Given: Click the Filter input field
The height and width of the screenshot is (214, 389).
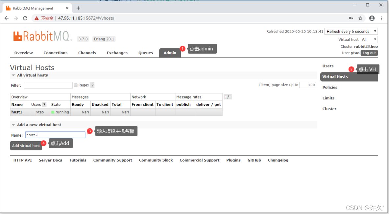Looking at the screenshot, I should pyautogui.click(x=48, y=85).
